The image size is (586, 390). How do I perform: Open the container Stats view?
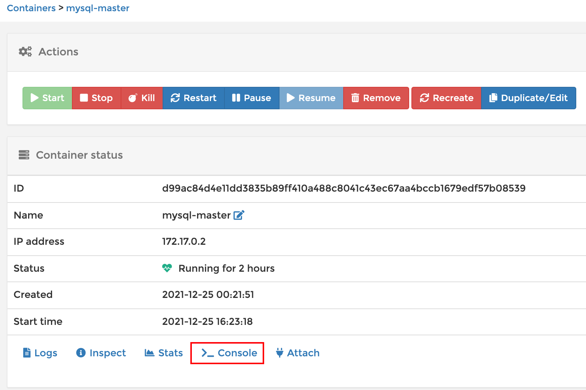[x=163, y=353]
